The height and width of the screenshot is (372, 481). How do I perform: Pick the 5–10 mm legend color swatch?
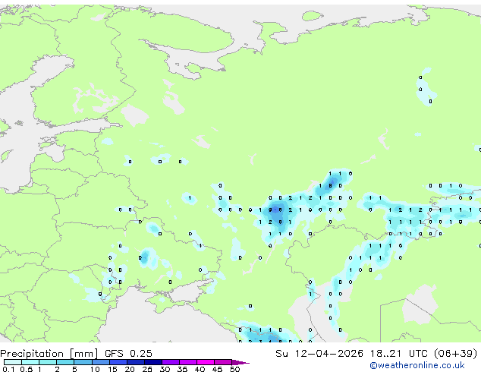[83, 362]
